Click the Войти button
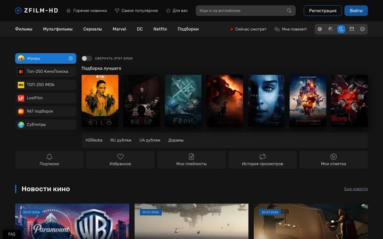Screen dimensions: 383x239 point(356,11)
